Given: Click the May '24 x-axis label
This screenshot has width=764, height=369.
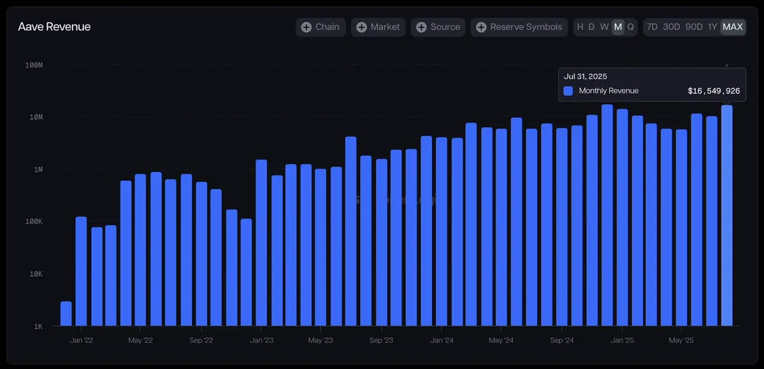Looking at the screenshot, I should pyautogui.click(x=501, y=340).
